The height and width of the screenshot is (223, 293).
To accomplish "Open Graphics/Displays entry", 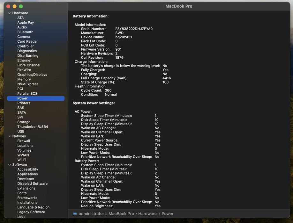I will pyautogui.click(x=32, y=75).
